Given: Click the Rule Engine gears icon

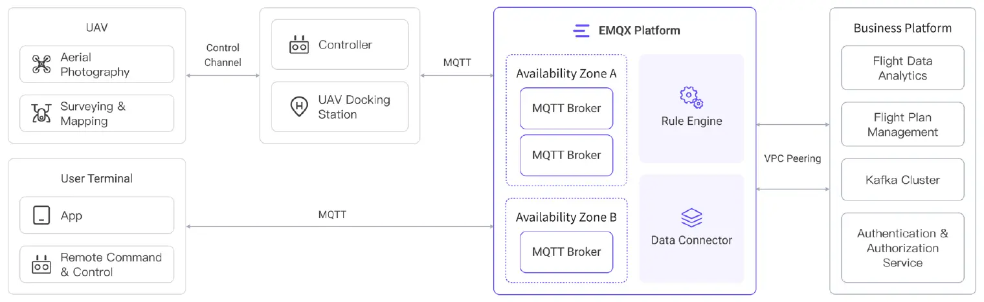Looking at the screenshot, I should pyautogui.click(x=691, y=98).
